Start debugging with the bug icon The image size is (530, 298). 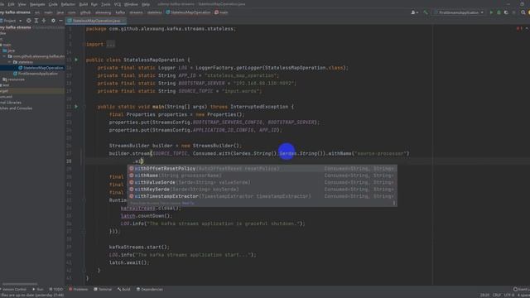[x=499, y=12]
